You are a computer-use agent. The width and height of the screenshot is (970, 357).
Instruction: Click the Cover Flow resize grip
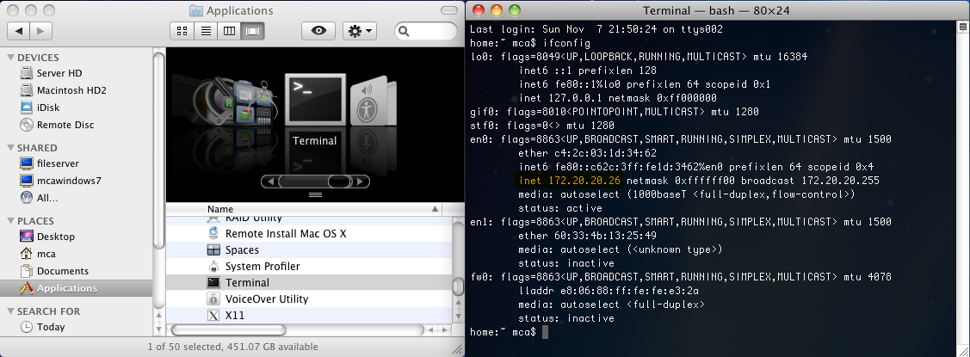tap(315, 194)
